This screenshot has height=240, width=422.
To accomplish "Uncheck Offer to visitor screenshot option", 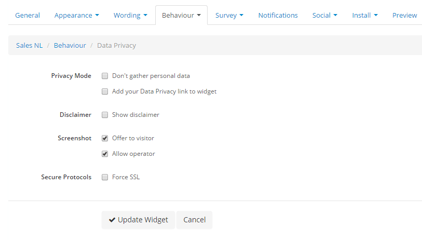I will [105, 138].
